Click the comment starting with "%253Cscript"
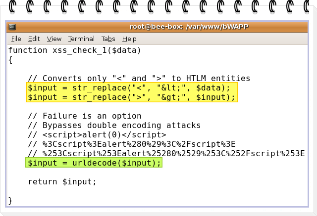The image size is (317, 216). (166, 154)
